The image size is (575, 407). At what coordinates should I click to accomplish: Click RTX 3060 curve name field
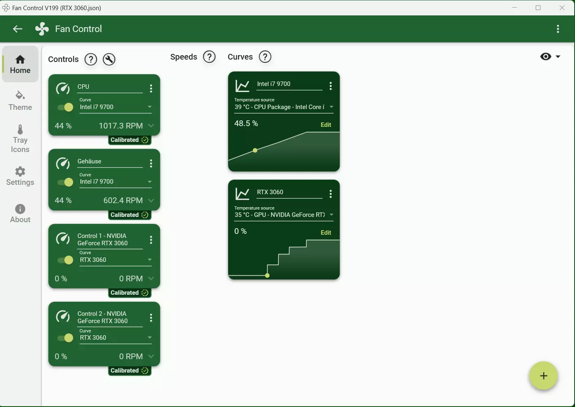click(x=289, y=193)
